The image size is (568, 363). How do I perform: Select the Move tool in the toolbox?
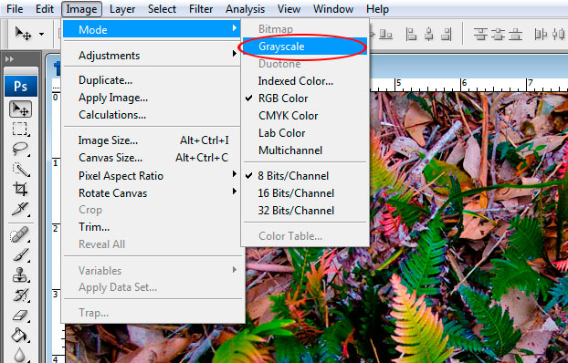pyautogui.click(x=21, y=109)
